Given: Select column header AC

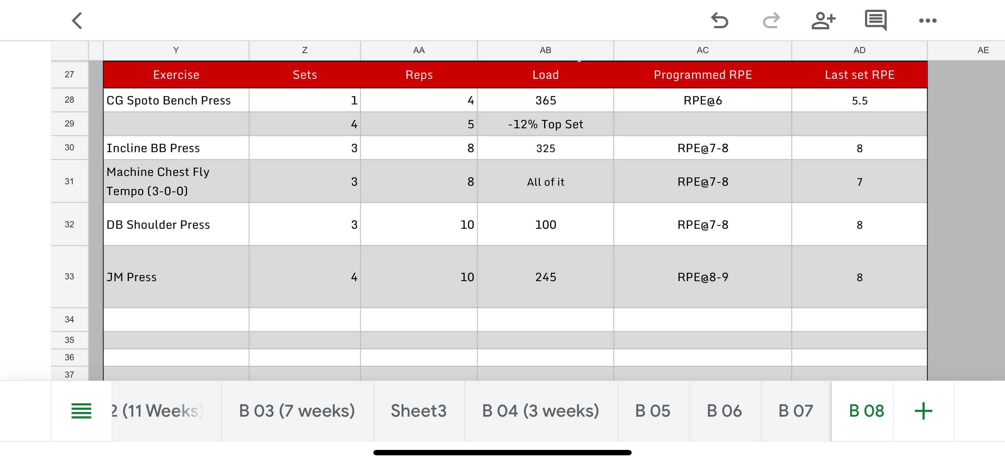Looking at the screenshot, I should 702,50.
